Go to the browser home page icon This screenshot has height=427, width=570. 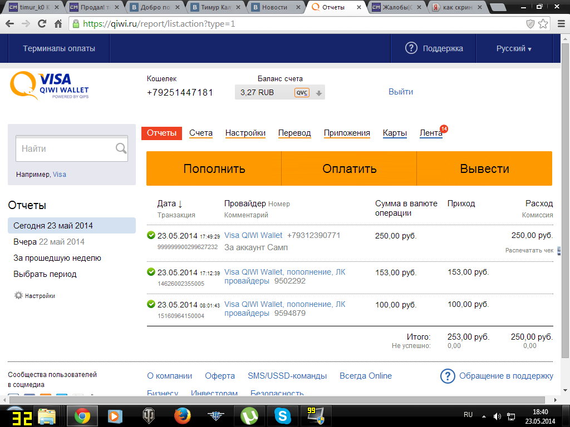coord(58,24)
